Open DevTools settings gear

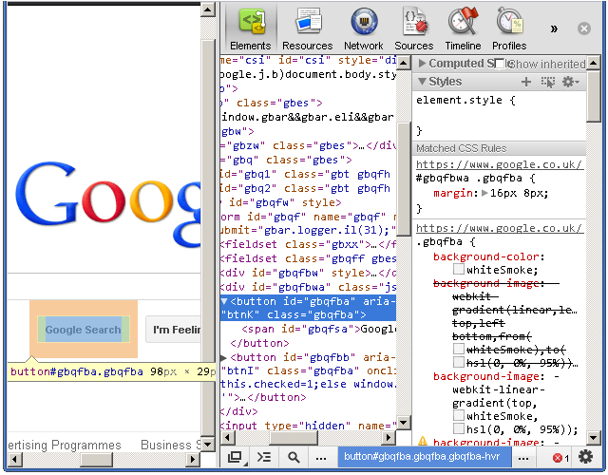585,457
